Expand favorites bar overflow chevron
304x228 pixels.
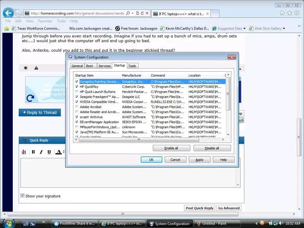click(x=299, y=26)
